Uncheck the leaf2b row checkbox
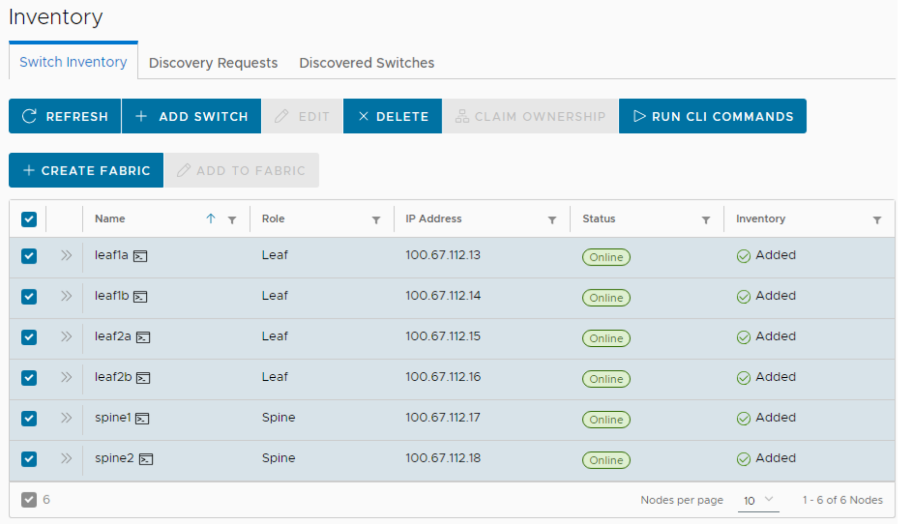The width and height of the screenshot is (898, 524). 29,378
